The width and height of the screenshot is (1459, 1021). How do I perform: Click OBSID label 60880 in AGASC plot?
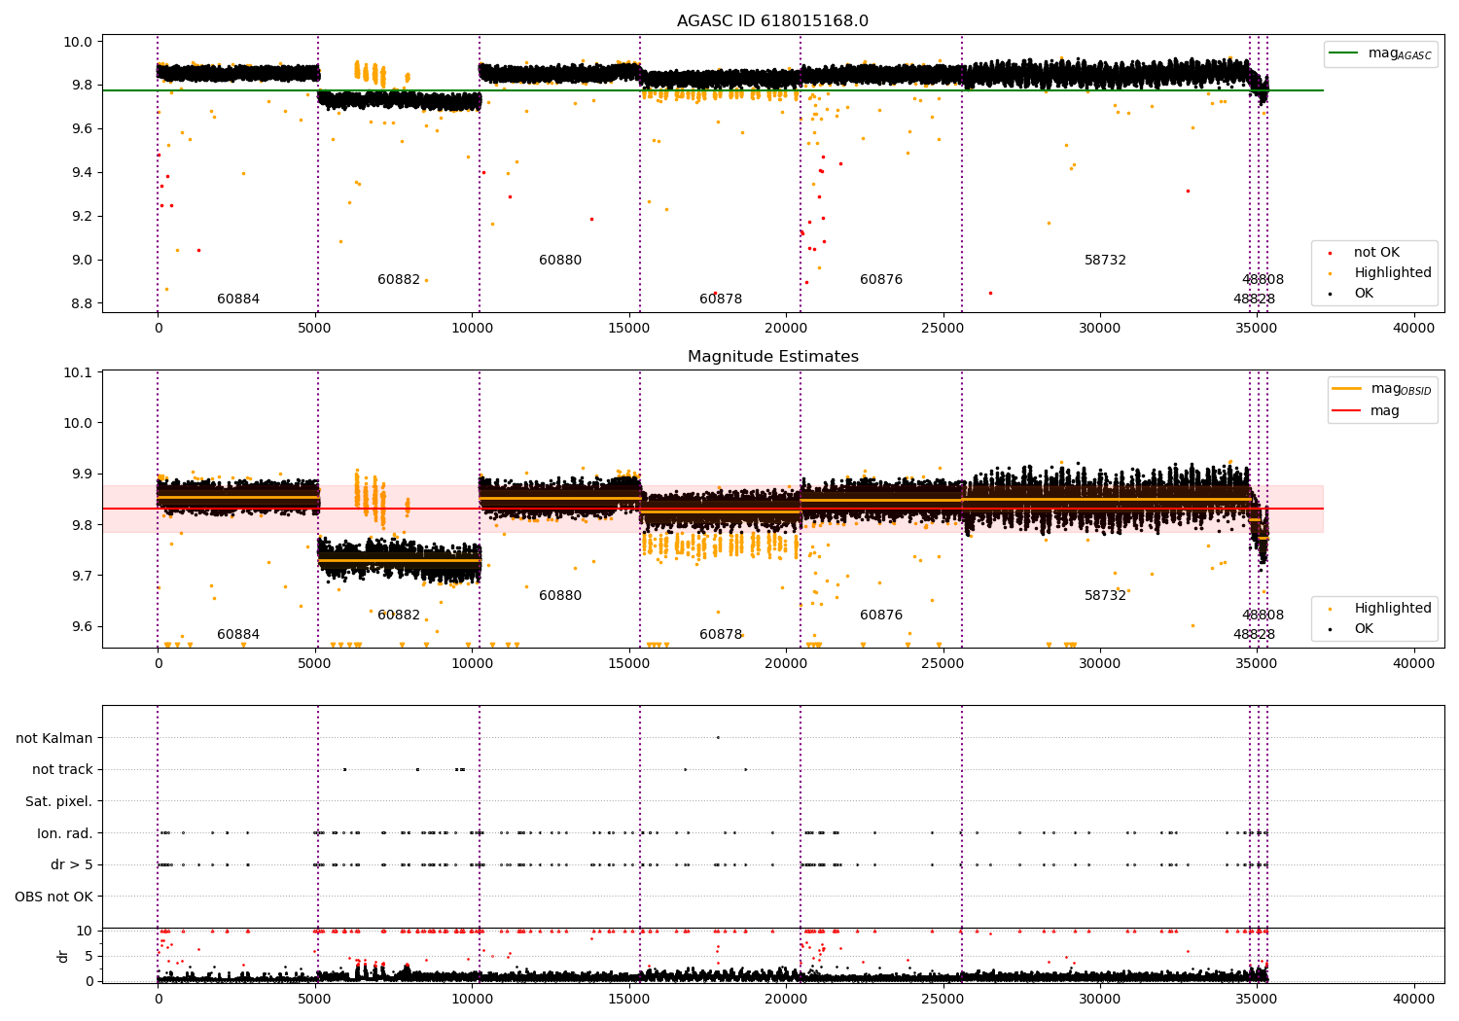pyautogui.click(x=560, y=261)
